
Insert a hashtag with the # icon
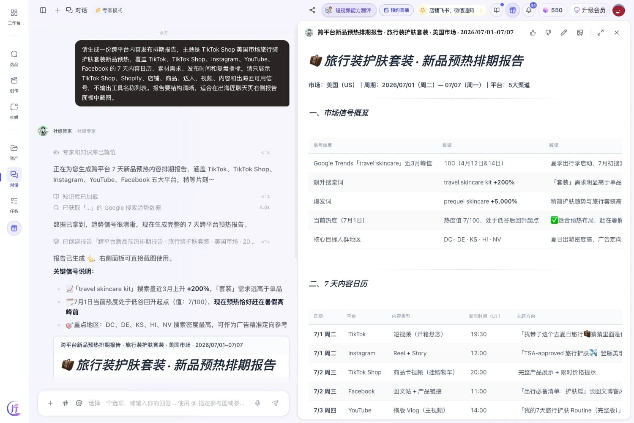(66, 403)
